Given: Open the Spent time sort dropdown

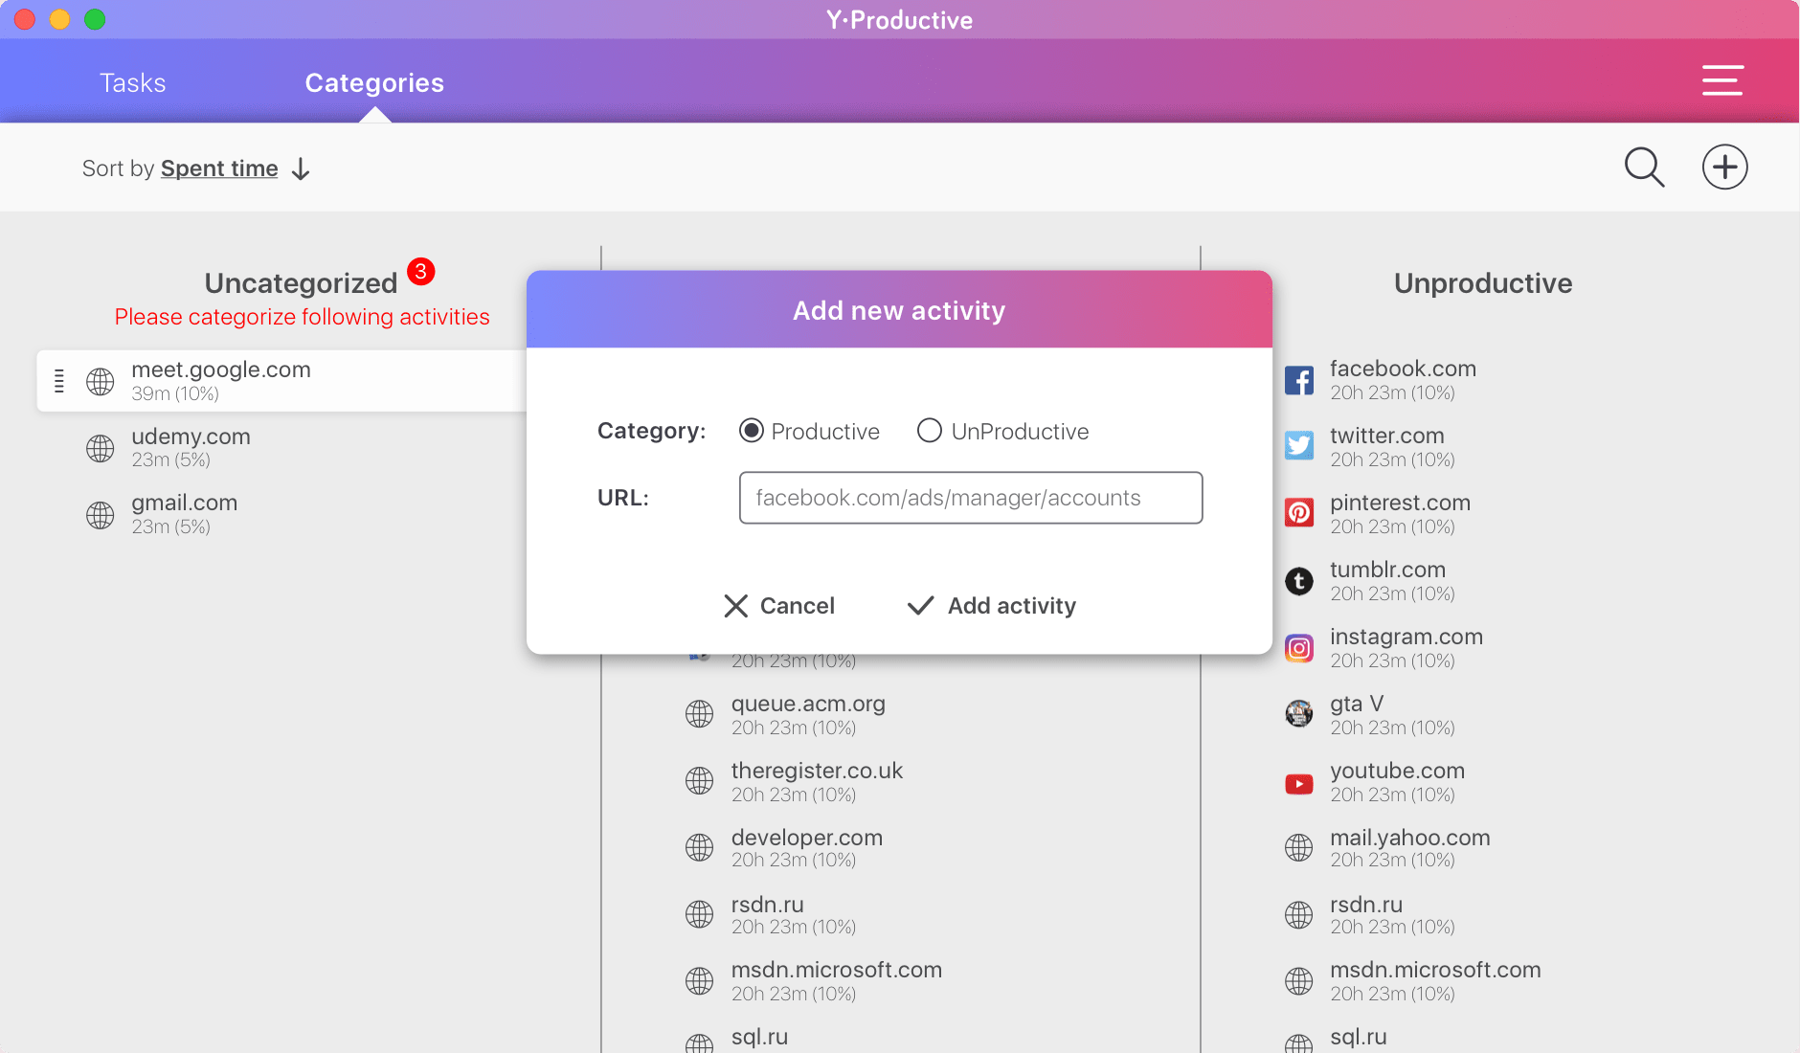Looking at the screenshot, I should click(219, 168).
